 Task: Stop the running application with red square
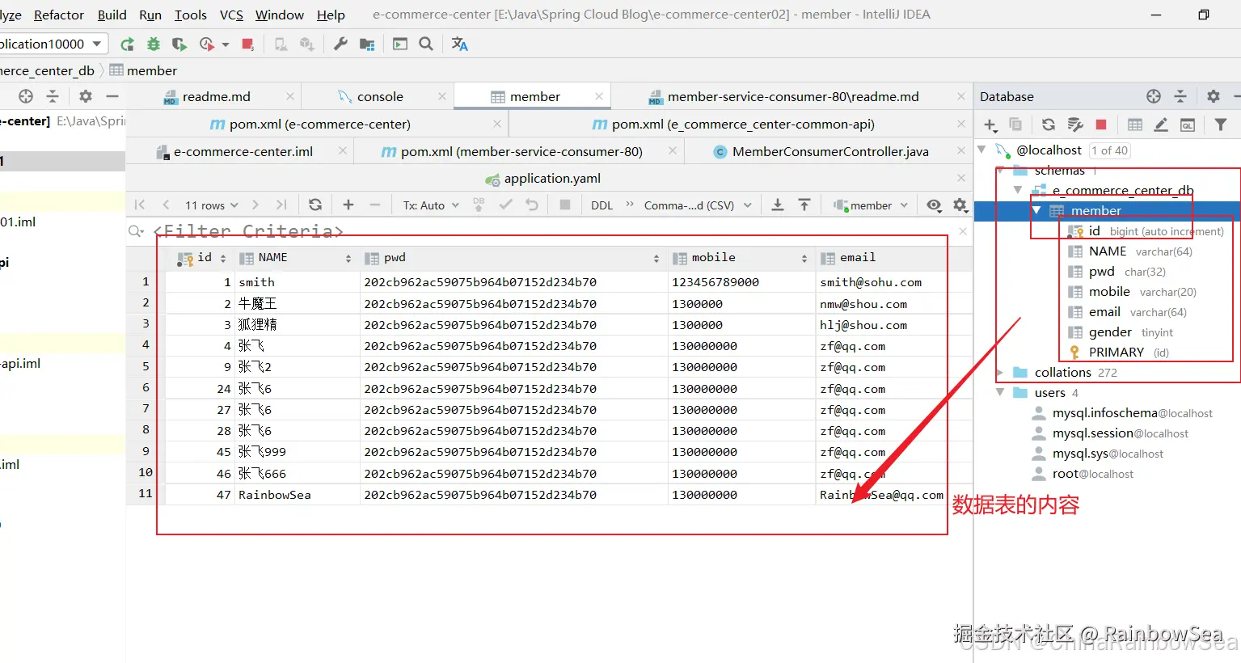248,44
